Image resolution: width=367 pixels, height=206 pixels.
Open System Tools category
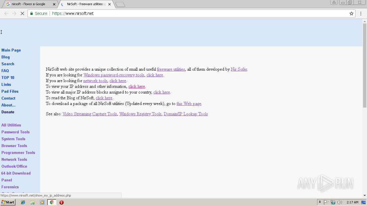point(13,139)
